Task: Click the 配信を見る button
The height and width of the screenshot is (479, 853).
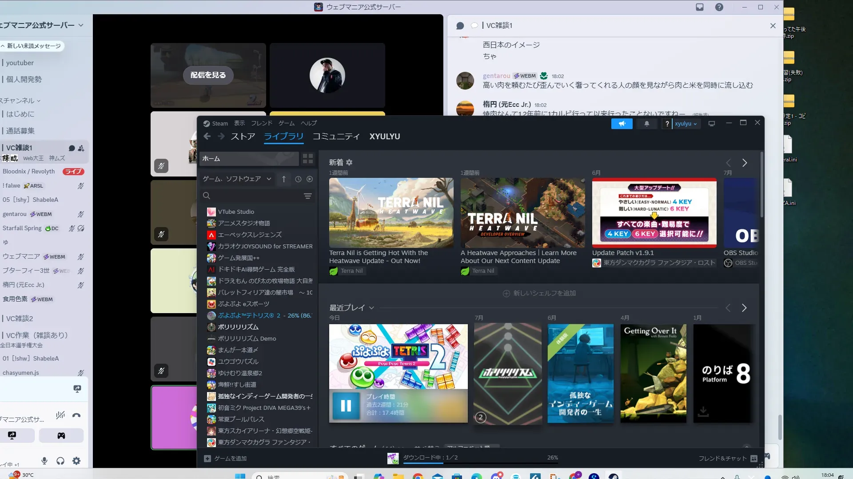Action: (208, 75)
